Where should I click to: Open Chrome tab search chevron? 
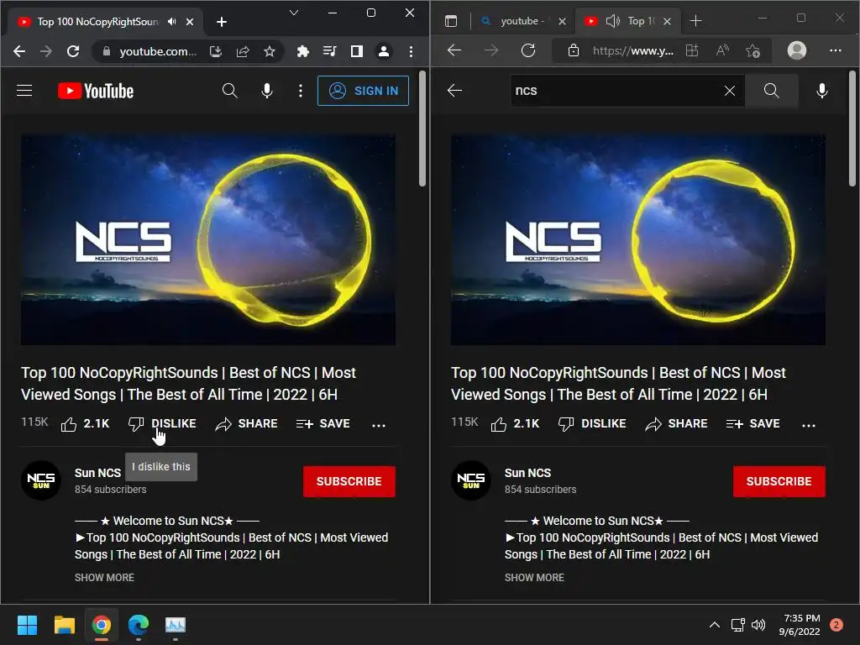point(294,13)
